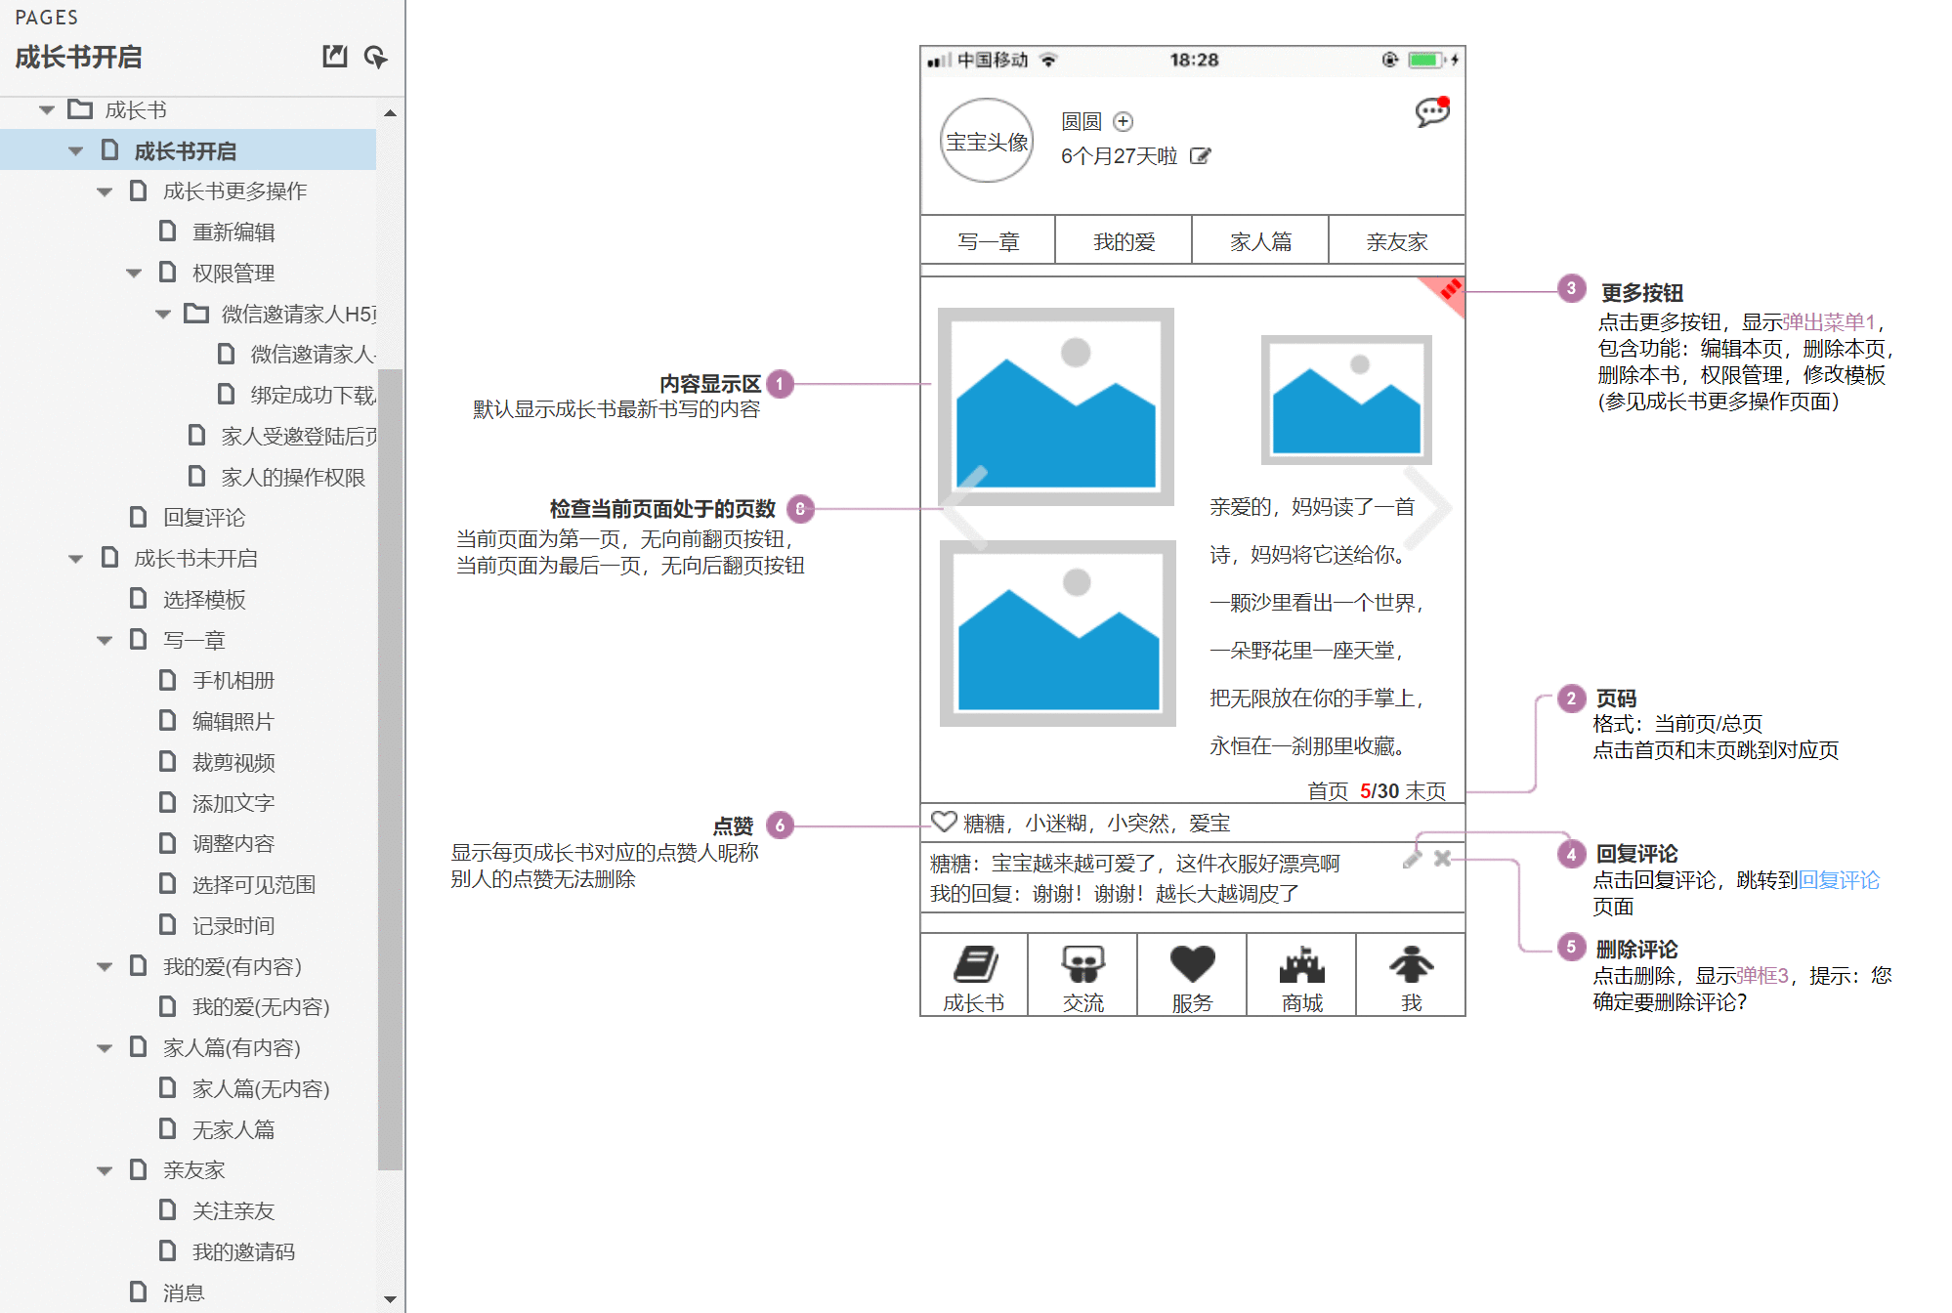
Task: Collapse the 成长书开启 page node
Action: click(x=75, y=151)
